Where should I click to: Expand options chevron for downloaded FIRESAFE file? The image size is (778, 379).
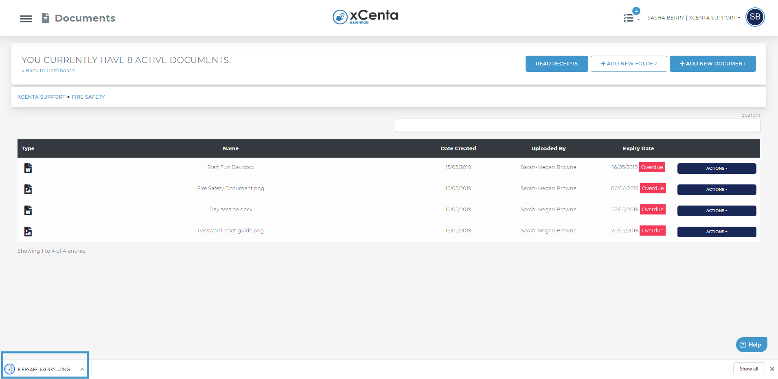pos(82,369)
